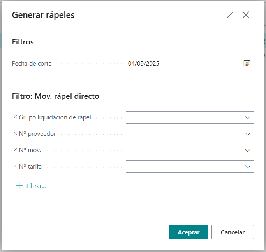Click into the Nº tarifa input box

(x=183, y=167)
